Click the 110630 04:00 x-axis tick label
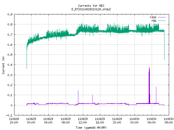This screenshot has width=174, height=130. pos(152,121)
